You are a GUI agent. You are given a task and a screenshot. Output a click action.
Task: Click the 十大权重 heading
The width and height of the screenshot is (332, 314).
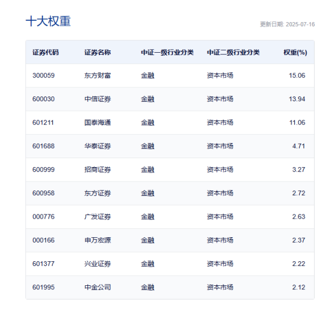click(x=48, y=21)
